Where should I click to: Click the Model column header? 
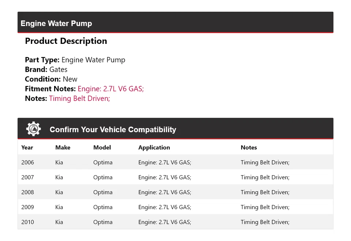[x=102, y=147]
